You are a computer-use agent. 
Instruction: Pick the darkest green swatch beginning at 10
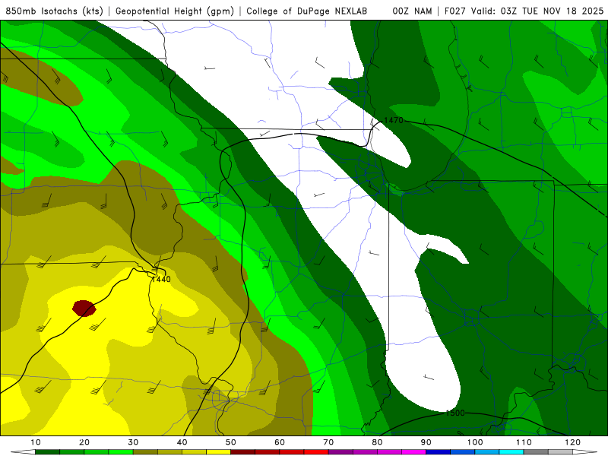tap(47, 452)
